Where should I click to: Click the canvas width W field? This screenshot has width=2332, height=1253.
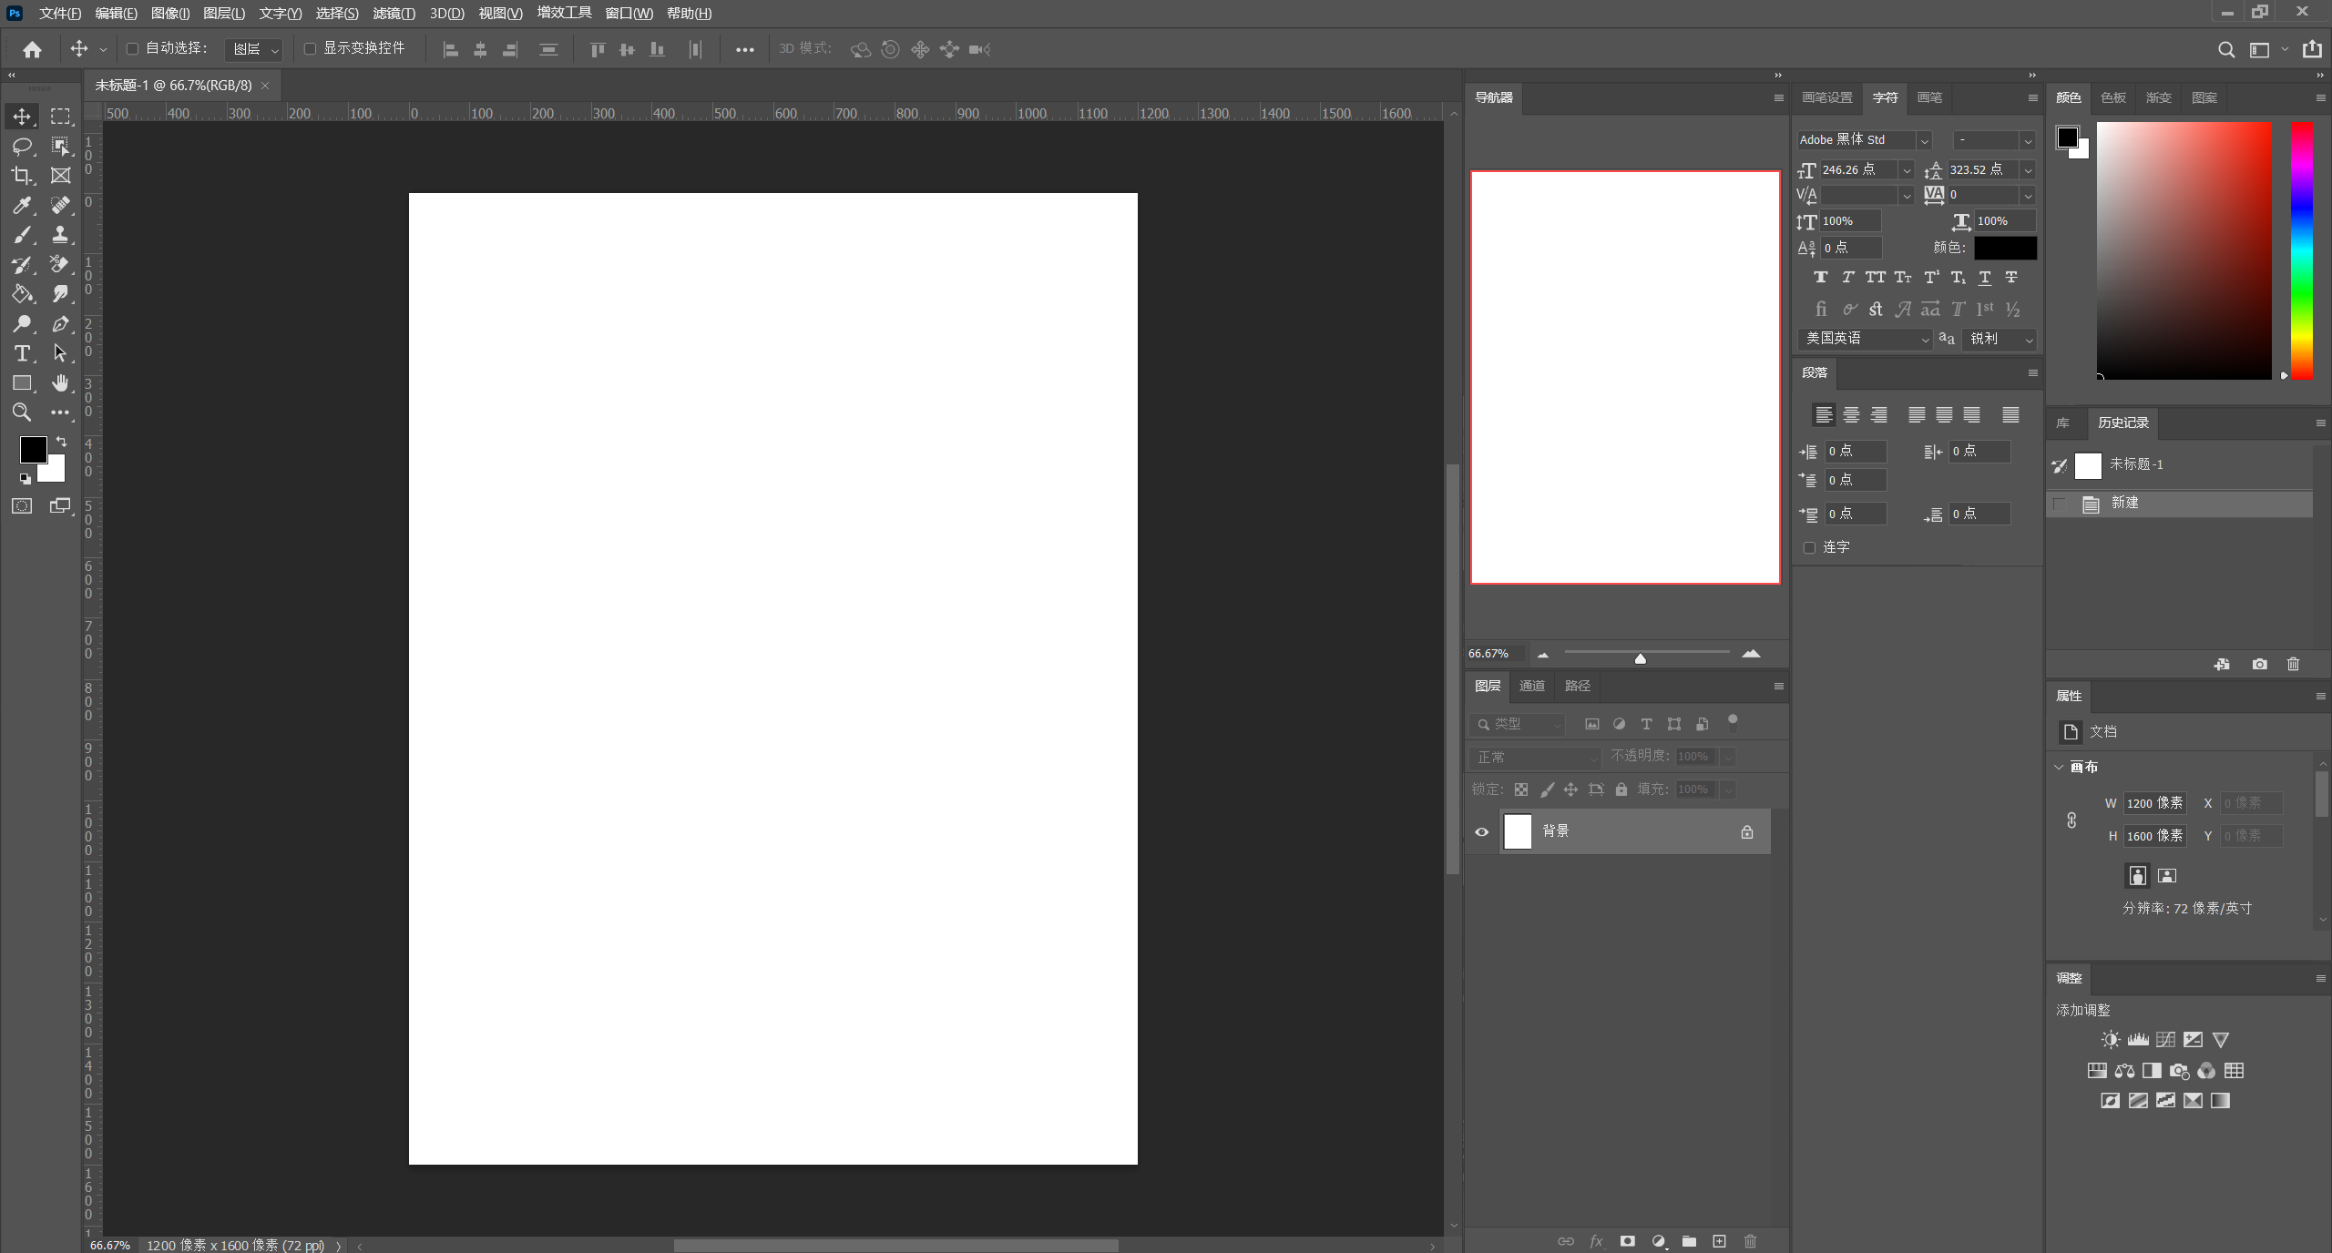pos(2154,803)
